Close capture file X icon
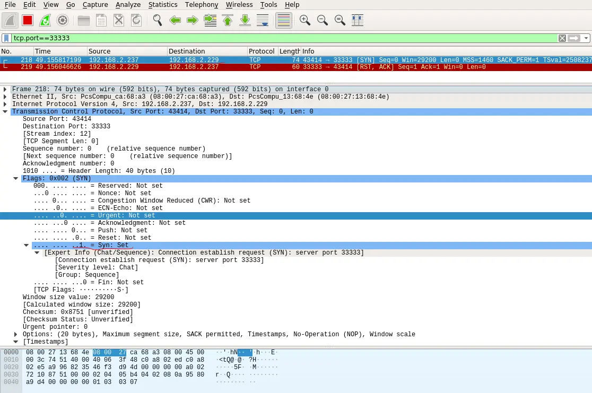Viewport: 592px width, 393px height. pyautogui.click(x=119, y=20)
